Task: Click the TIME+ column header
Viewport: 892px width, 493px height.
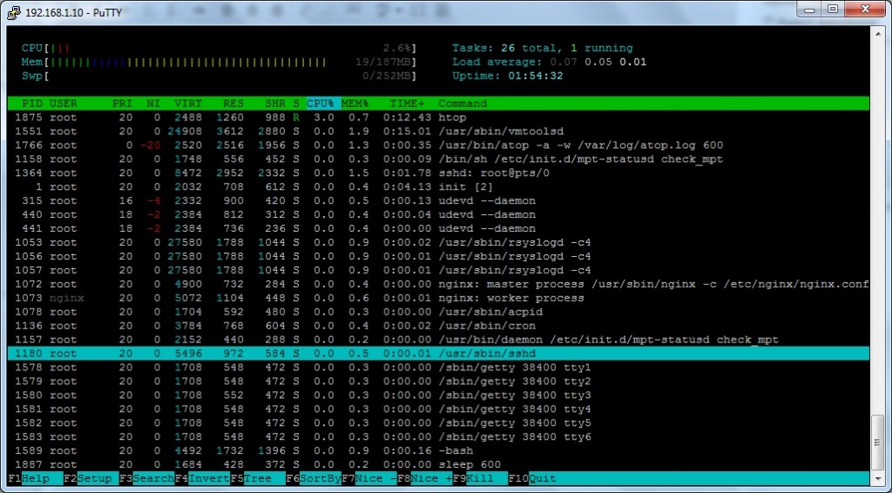Action: 406,104
